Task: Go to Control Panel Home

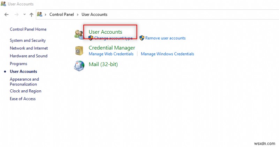Action: [x=28, y=30]
